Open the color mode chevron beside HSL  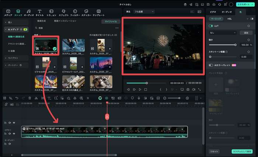(x=247, y=19)
